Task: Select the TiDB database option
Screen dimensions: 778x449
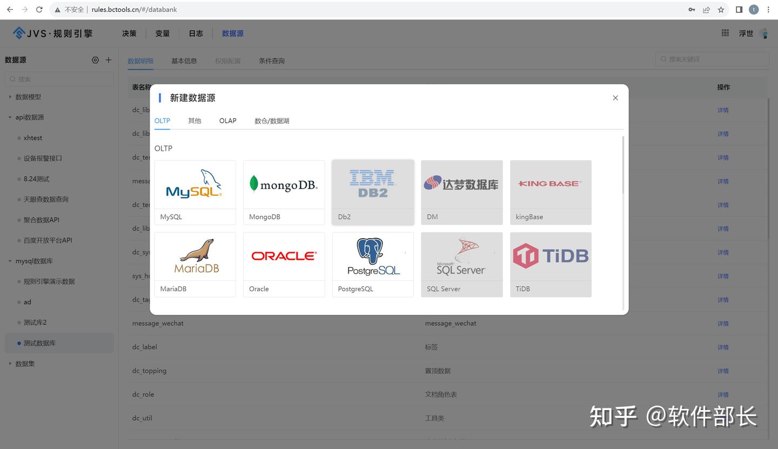Action: [550, 264]
